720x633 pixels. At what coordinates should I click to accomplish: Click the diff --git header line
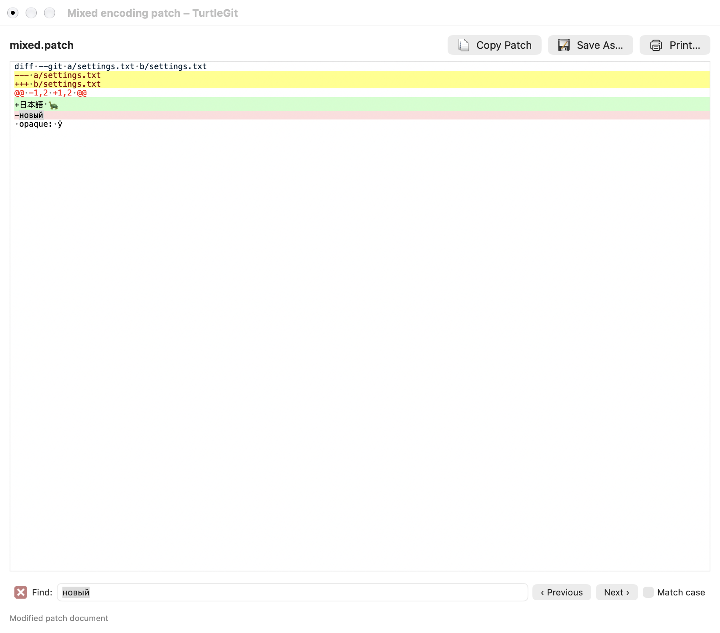(x=362, y=66)
